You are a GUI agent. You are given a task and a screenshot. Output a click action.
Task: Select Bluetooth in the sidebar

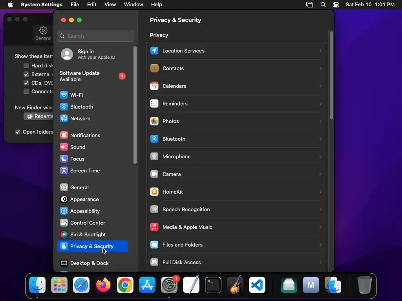(x=93, y=107)
